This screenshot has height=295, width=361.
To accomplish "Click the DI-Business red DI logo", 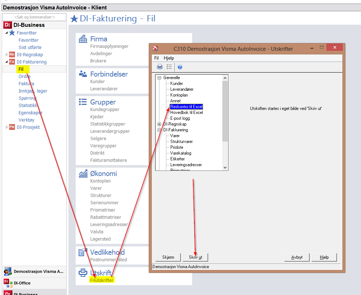I will tap(8, 25).
